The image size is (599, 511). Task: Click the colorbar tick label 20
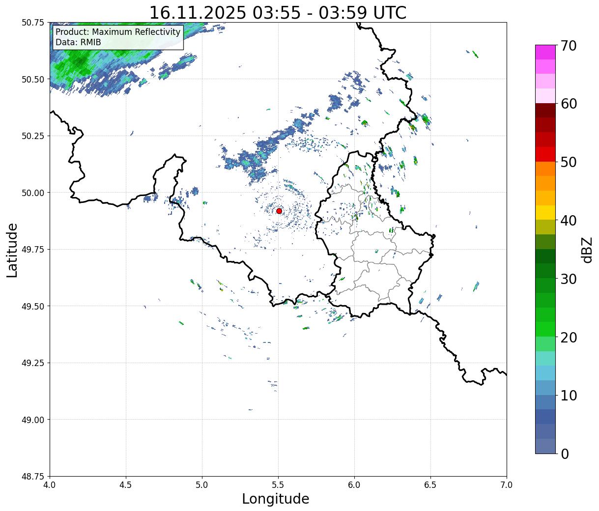[x=569, y=337]
